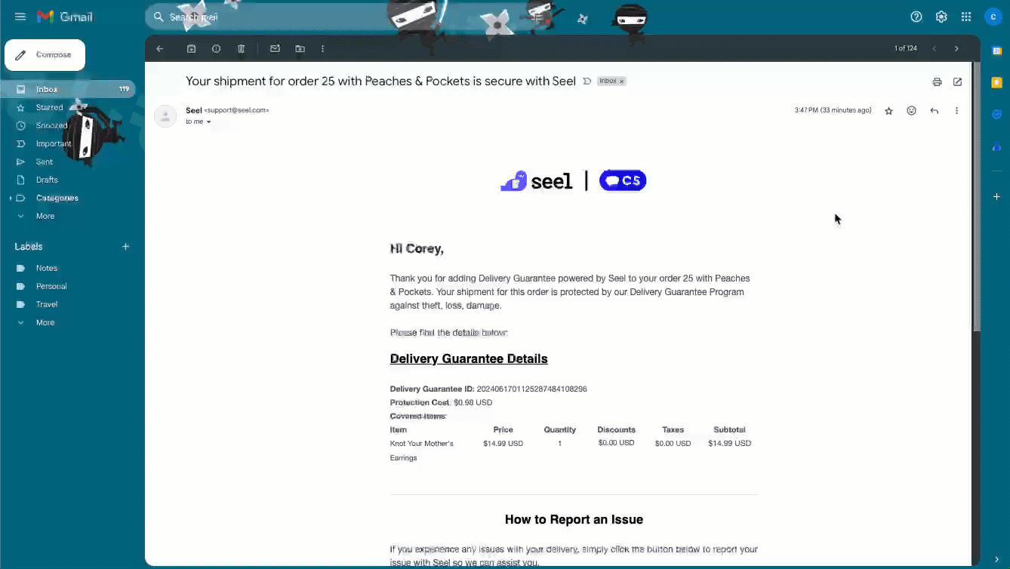Reply to the Seel email

(x=935, y=111)
